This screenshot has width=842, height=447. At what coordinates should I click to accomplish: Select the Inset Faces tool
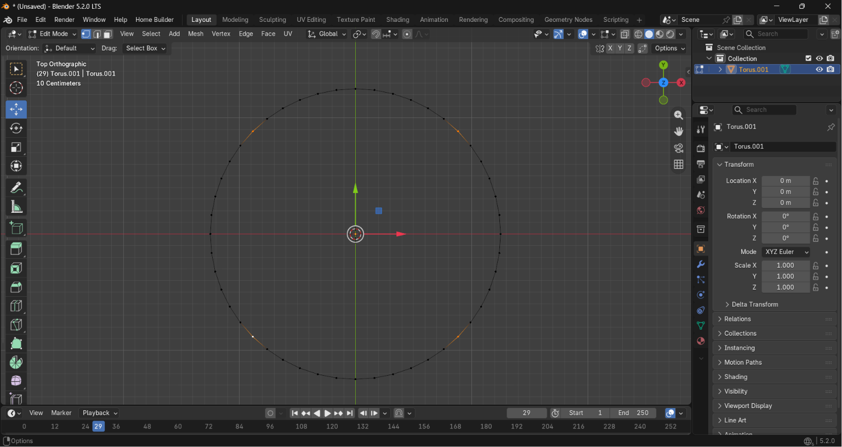(x=16, y=268)
